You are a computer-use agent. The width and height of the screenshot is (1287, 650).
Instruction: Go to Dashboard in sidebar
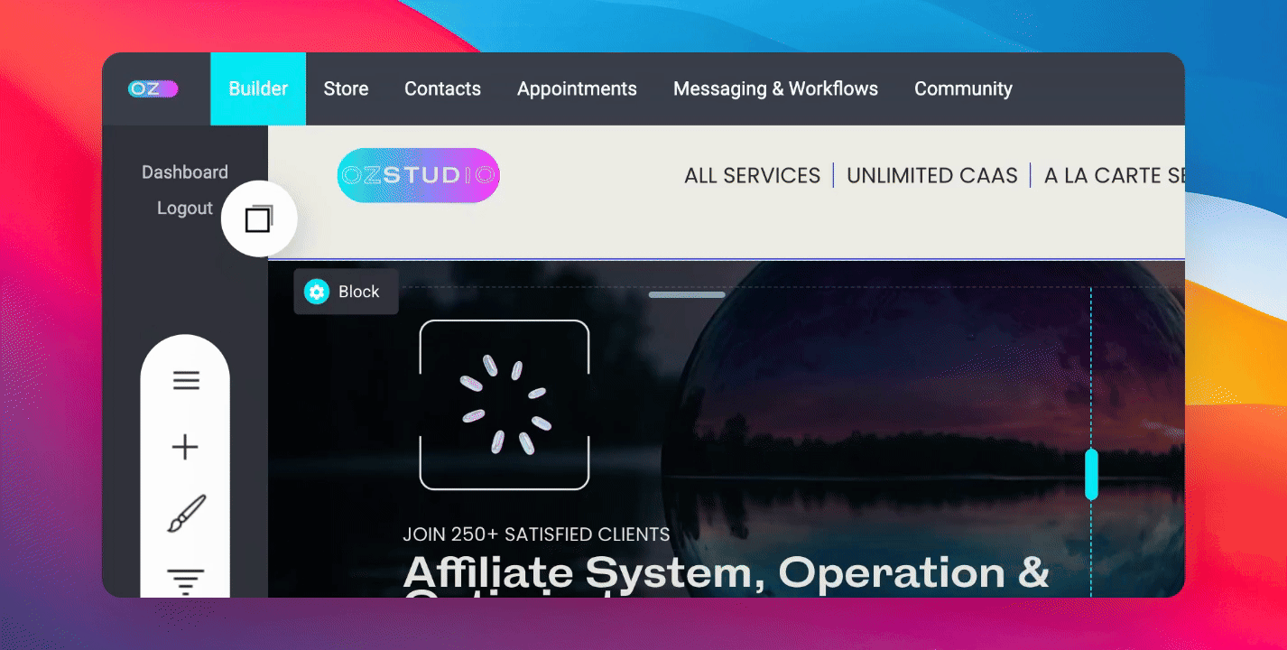pos(185,172)
